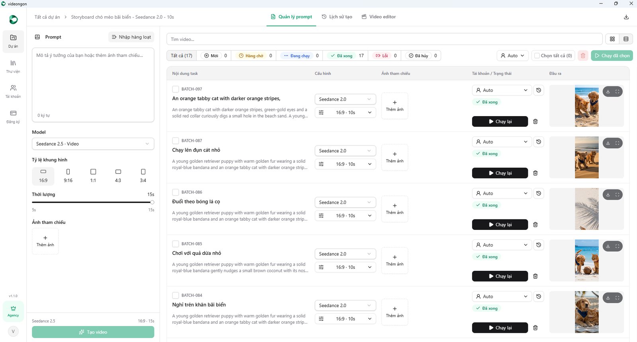Delete the BATCH-084 task
Screen dimensions: 637x342
(x=535, y=328)
